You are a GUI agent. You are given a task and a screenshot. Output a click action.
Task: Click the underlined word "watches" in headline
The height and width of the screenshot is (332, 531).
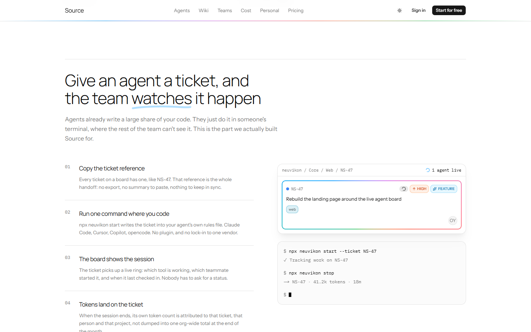click(162, 99)
